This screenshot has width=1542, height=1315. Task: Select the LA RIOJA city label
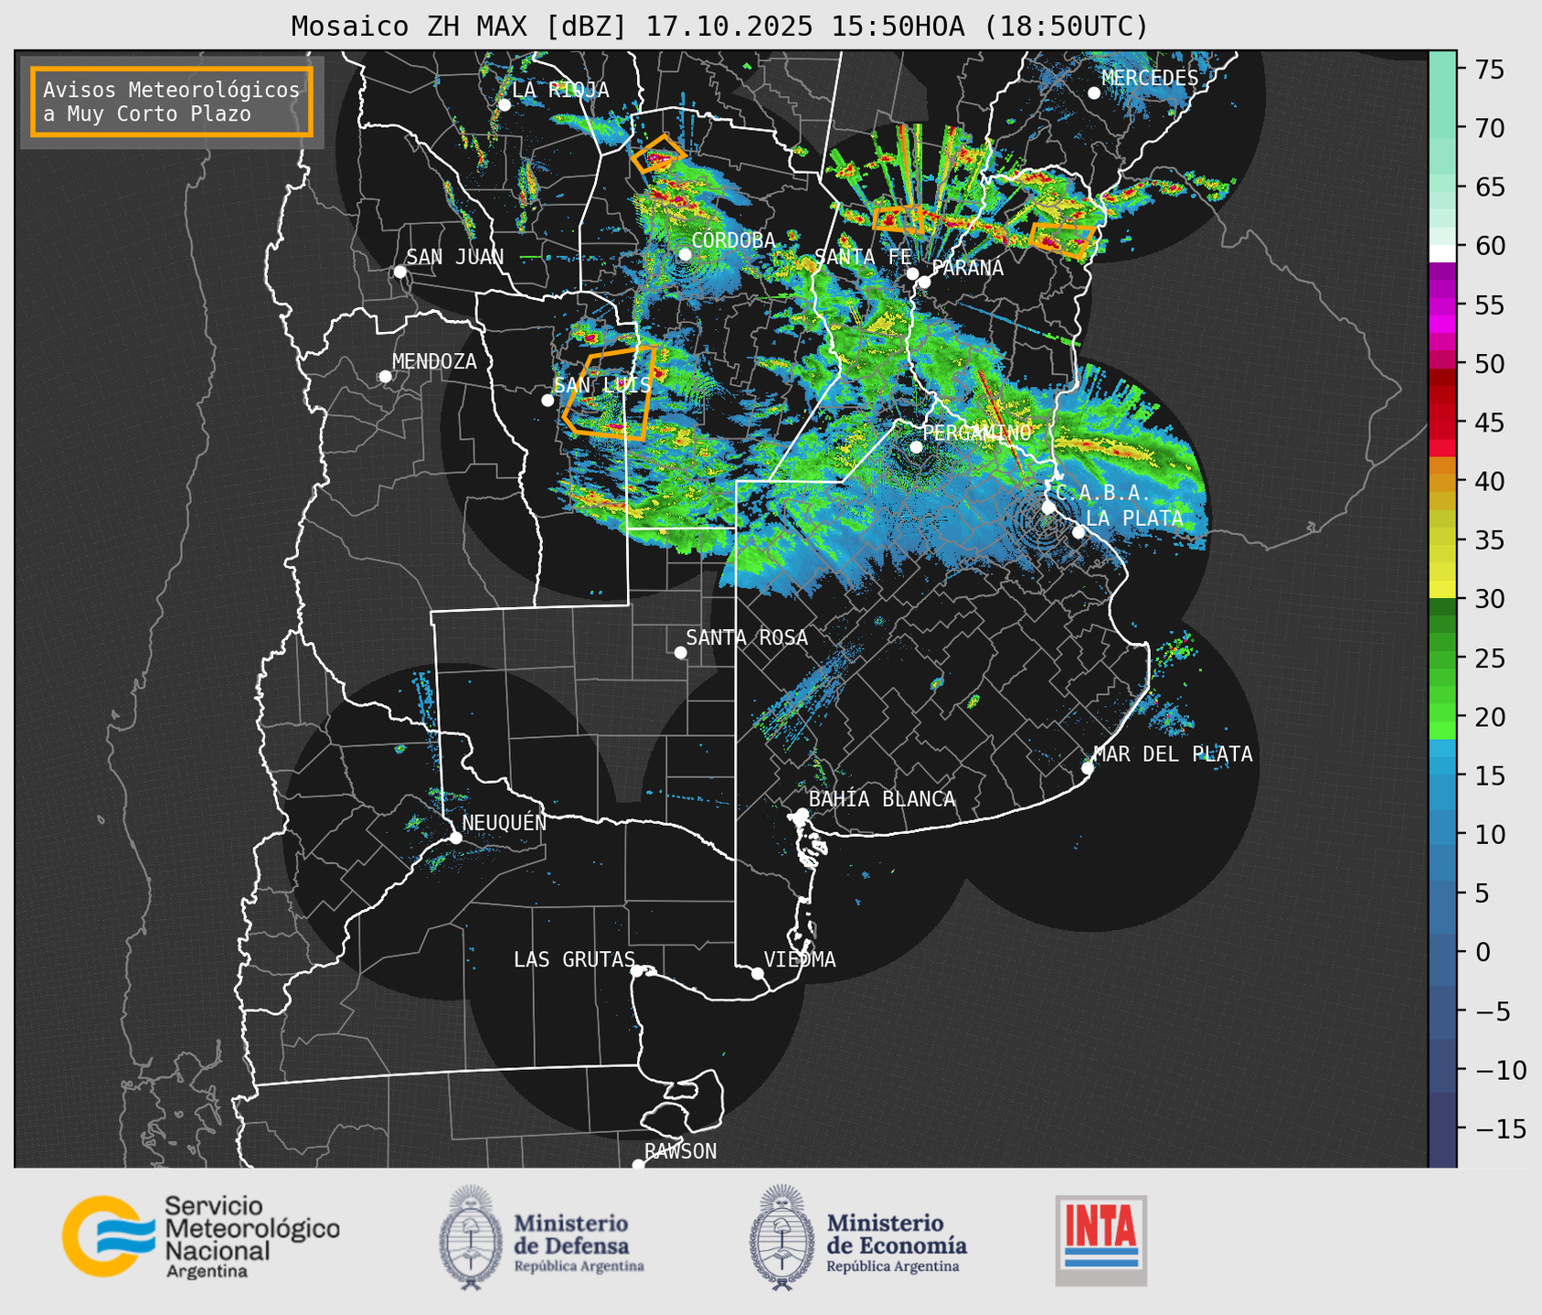pos(560,90)
